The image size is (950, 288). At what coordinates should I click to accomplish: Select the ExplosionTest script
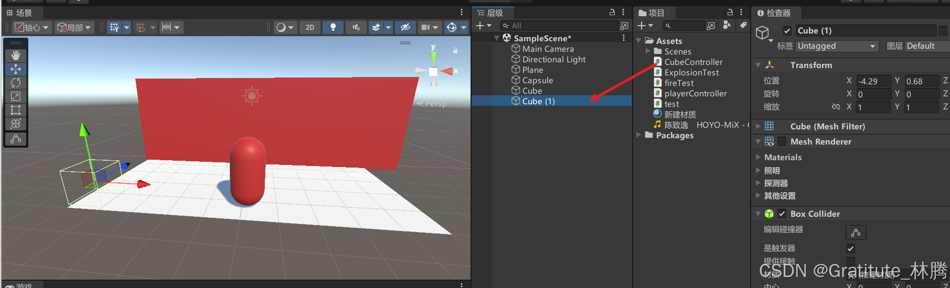691,72
